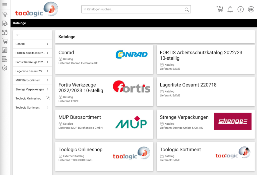257x175 pixels.
Task: Click 'Lieferant: TOOLOGIC GmbH' text
Action: [76, 160]
